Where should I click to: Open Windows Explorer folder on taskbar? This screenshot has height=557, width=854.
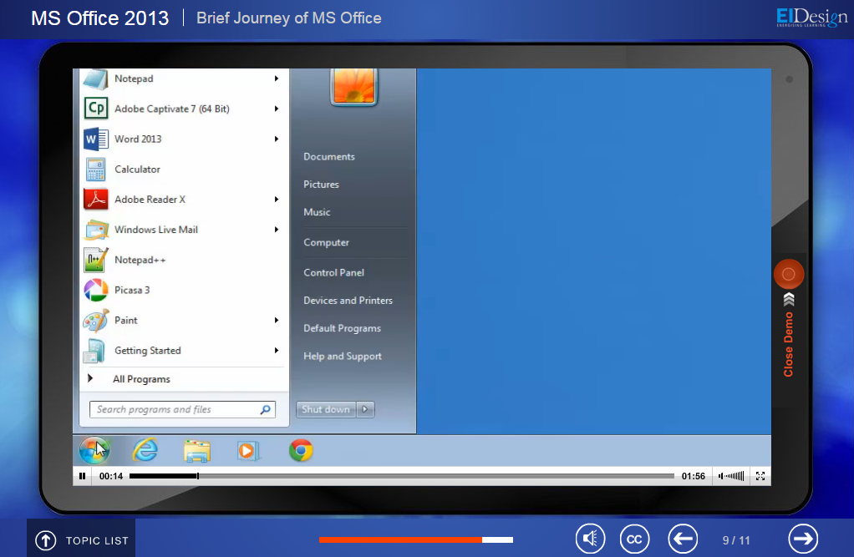[196, 451]
